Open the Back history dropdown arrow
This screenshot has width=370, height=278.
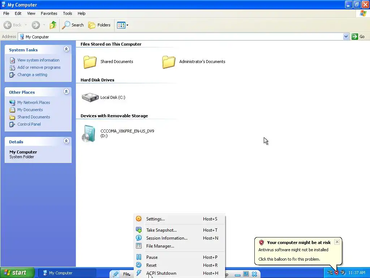(x=26, y=25)
